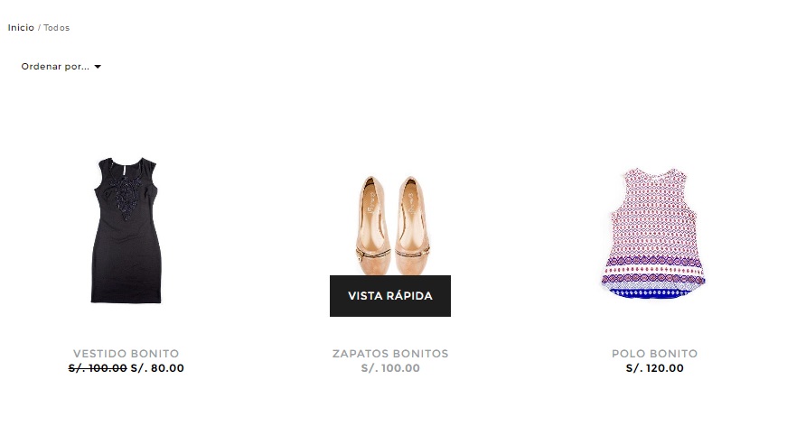Image resolution: width=806 pixels, height=426 pixels.
Task: Go to the Inicio breadcrumb link
Action: coord(21,28)
